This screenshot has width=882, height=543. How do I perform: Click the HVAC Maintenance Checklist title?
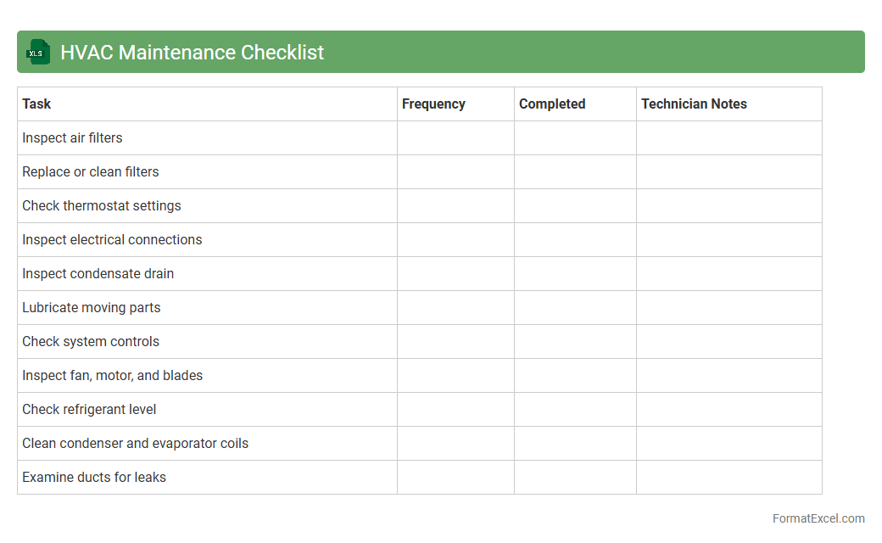coord(192,53)
